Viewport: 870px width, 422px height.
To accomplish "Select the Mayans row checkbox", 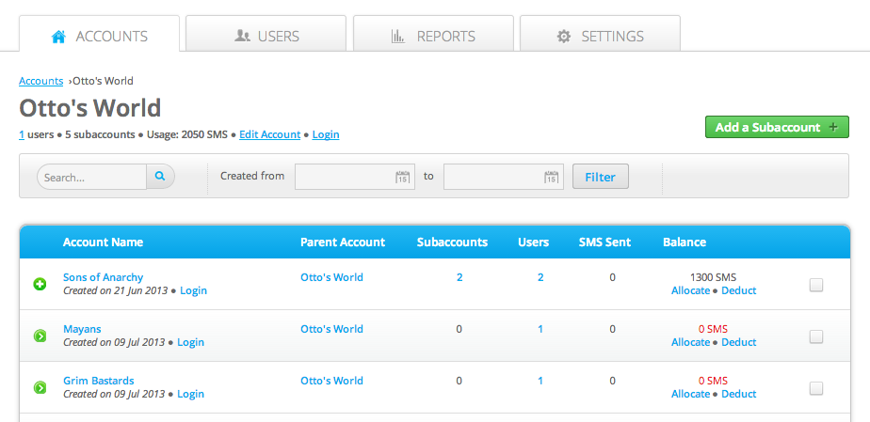I will 816,336.
